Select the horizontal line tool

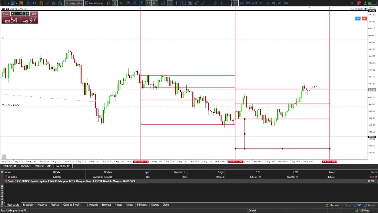tap(228, 3)
